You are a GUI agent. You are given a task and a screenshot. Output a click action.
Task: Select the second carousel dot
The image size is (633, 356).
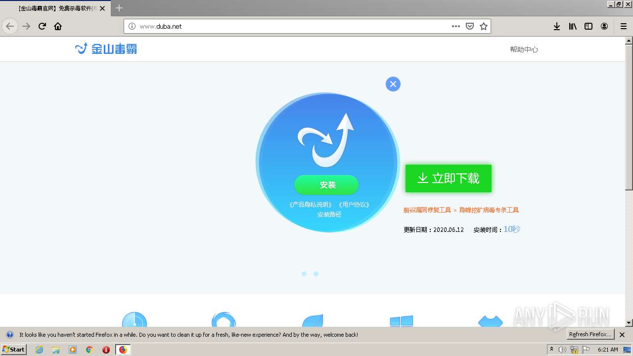(x=316, y=274)
